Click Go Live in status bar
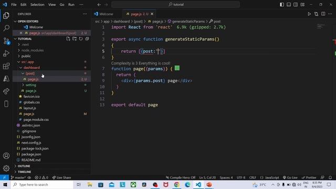 [290, 177]
